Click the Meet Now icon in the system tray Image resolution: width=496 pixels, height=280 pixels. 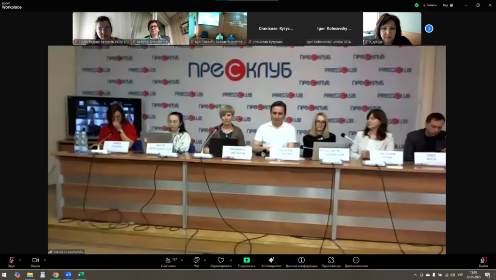point(421,275)
